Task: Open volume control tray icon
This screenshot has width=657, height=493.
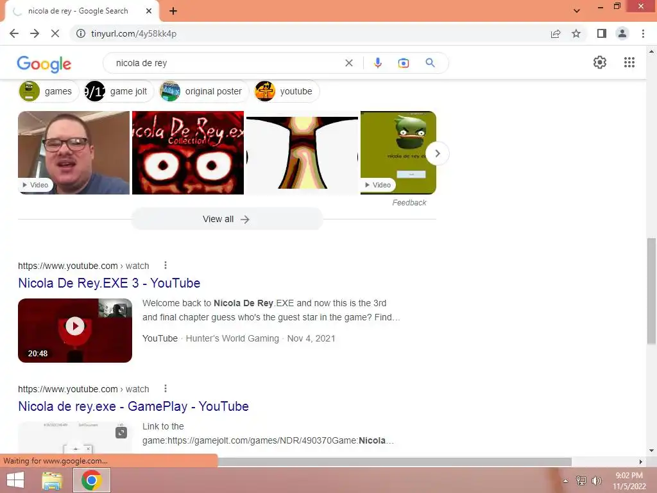Action: (596, 480)
